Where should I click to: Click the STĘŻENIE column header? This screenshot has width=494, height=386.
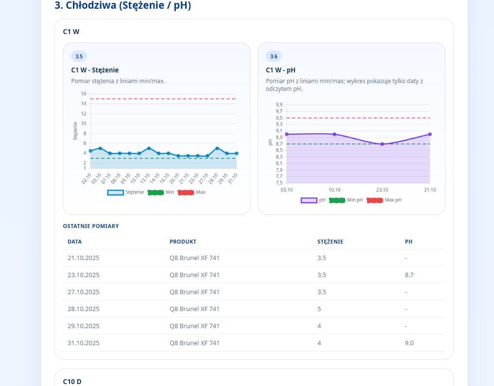click(x=330, y=242)
